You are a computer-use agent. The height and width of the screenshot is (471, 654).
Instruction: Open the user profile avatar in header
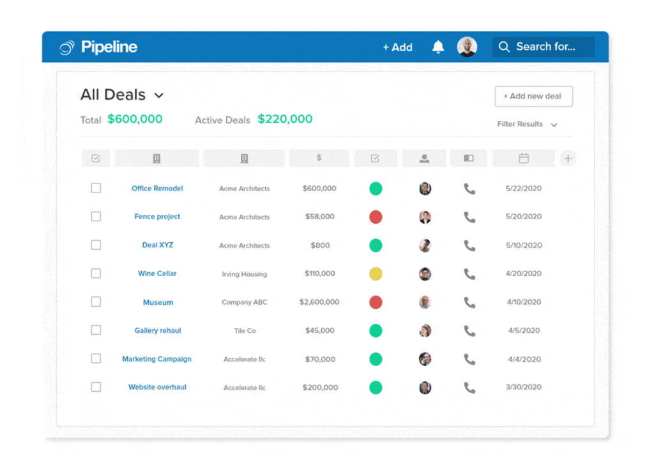pyautogui.click(x=467, y=47)
